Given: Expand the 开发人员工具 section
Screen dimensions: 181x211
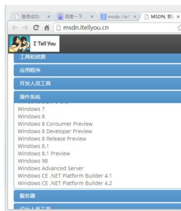Looking at the screenshot, I should tap(98, 84).
